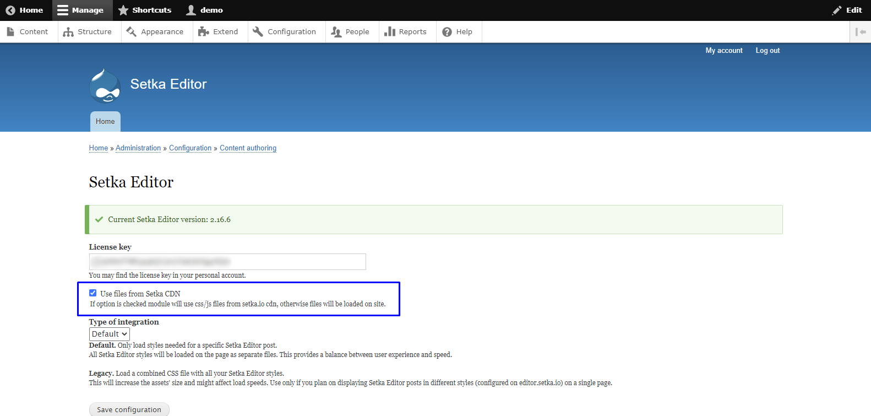This screenshot has width=871, height=416.
Task: Click the Edit label in top bar
Action: (854, 10)
